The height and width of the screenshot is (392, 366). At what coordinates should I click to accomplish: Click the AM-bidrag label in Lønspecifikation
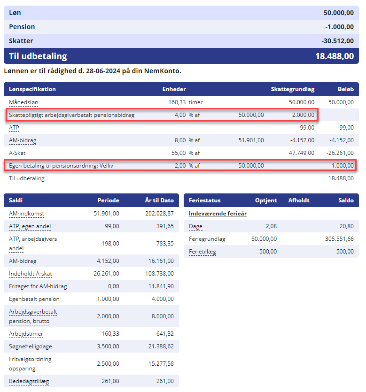coord(23,140)
